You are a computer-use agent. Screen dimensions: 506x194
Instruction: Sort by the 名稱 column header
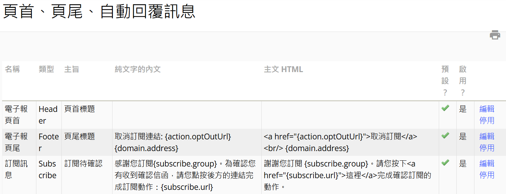(12, 69)
